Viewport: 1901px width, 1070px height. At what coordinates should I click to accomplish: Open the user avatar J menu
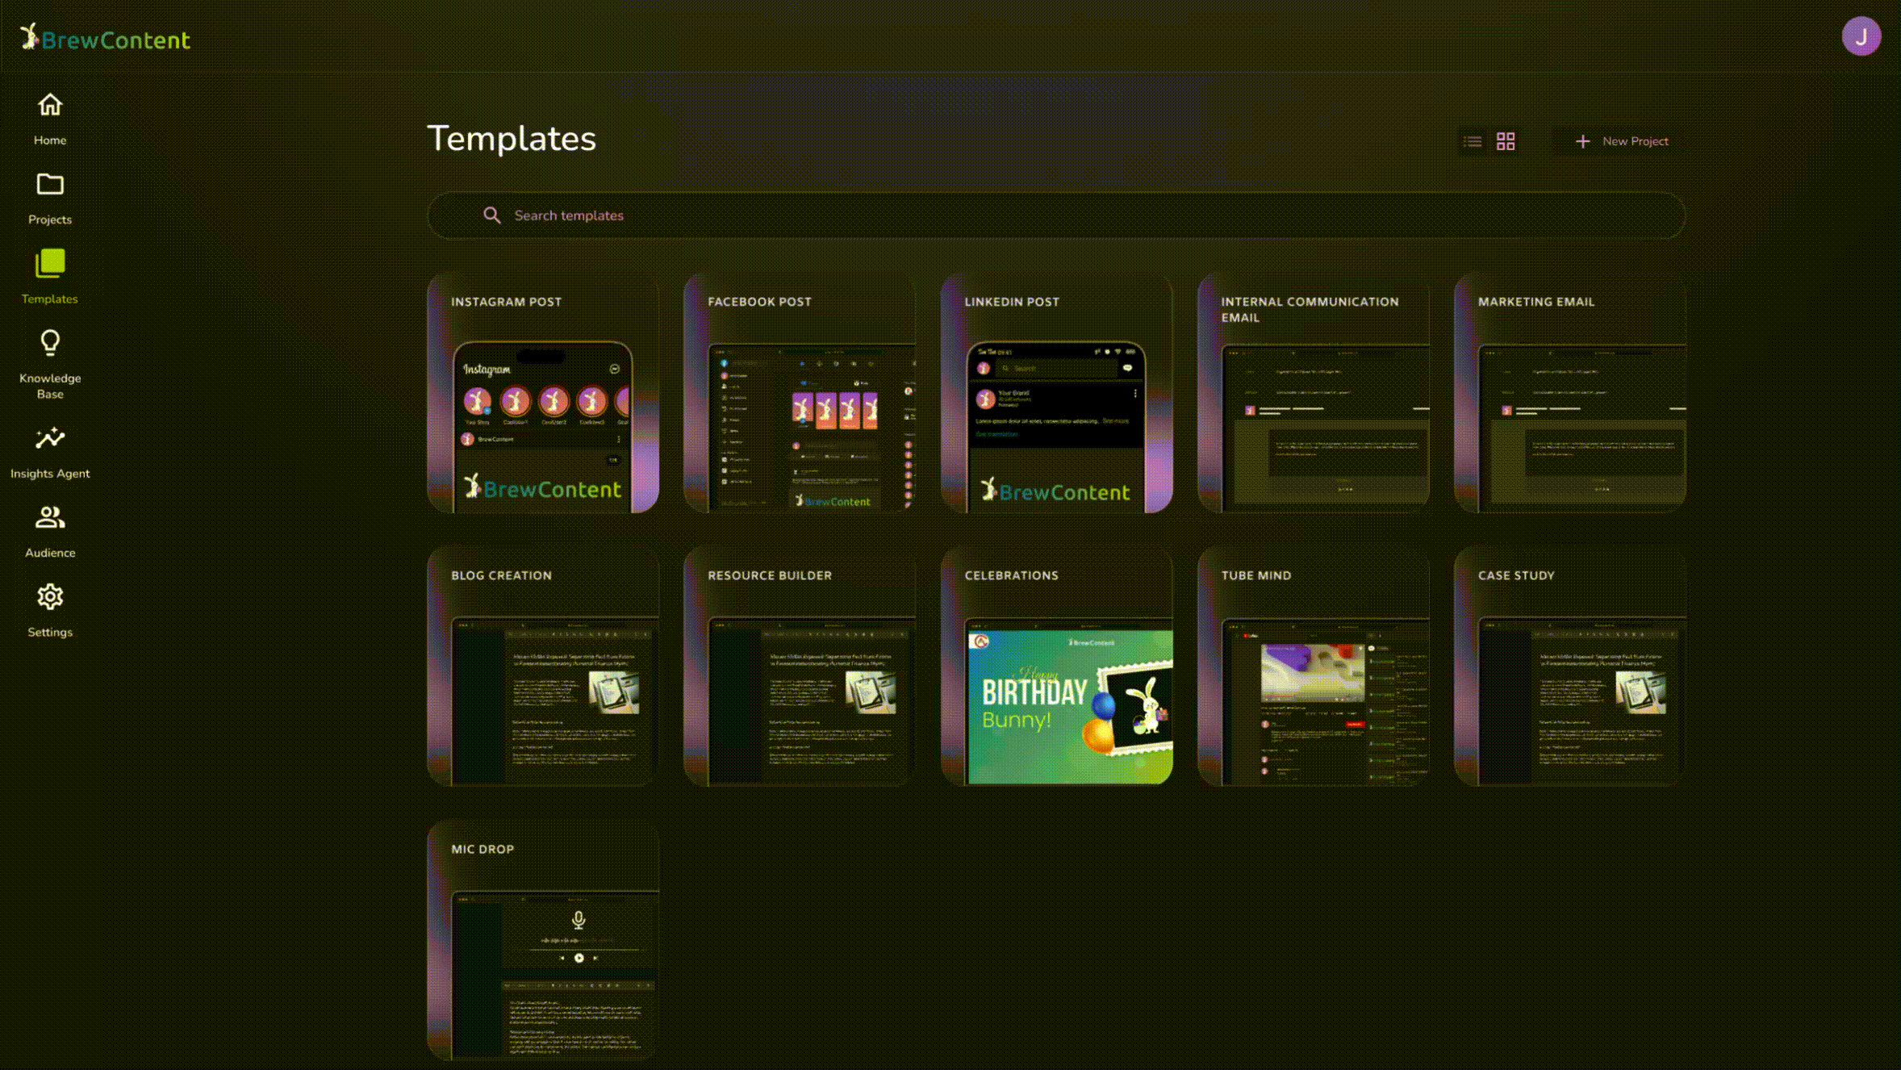tap(1861, 36)
